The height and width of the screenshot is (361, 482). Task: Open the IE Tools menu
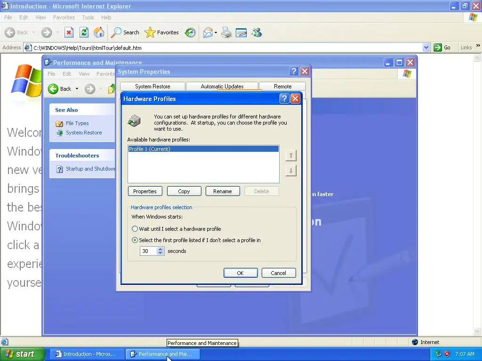click(88, 17)
